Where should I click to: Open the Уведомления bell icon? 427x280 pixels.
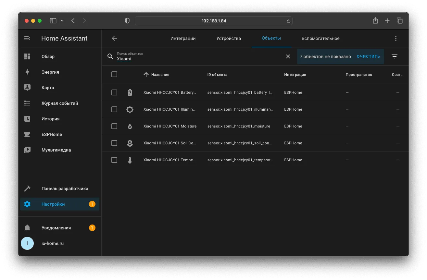coord(27,228)
